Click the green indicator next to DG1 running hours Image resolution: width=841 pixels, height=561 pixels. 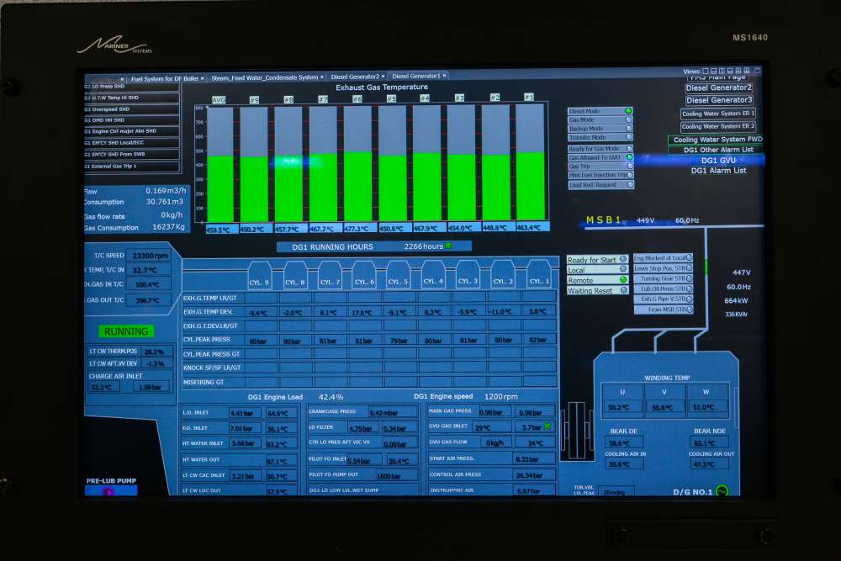pyautogui.click(x=448, y=246)
